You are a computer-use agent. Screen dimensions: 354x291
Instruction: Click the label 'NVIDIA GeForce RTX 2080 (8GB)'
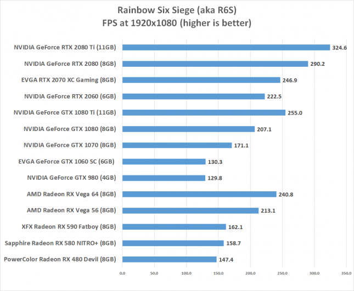tap(70, 64)
